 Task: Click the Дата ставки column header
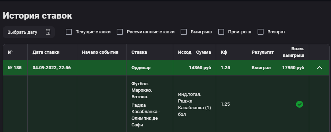pyautogui.click(x=46, y=52)
